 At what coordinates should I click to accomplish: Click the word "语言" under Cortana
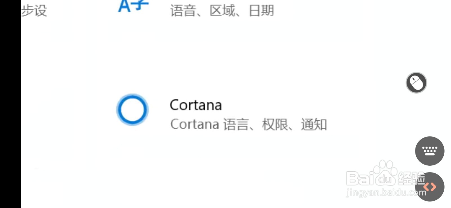coord(236,124)
